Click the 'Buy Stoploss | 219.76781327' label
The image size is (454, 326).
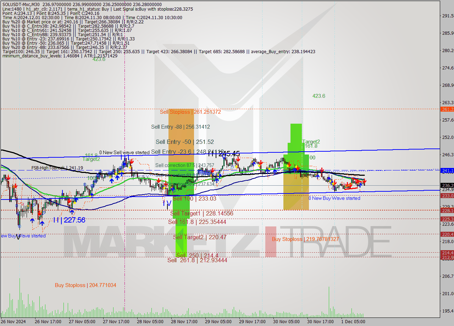point(305,239)
